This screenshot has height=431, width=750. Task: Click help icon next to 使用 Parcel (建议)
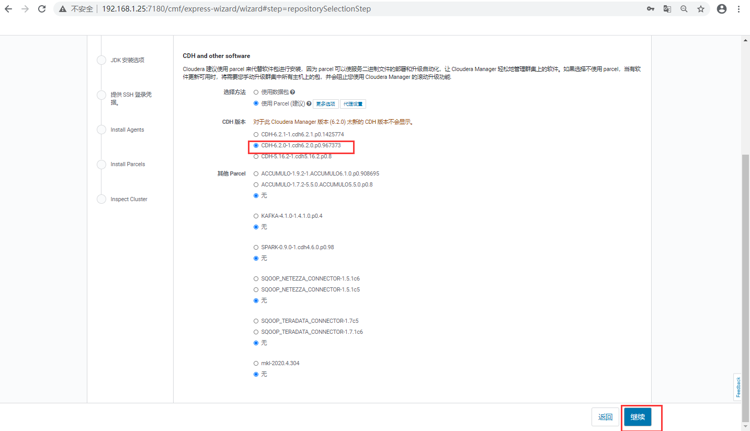click(x=309, y=103)
